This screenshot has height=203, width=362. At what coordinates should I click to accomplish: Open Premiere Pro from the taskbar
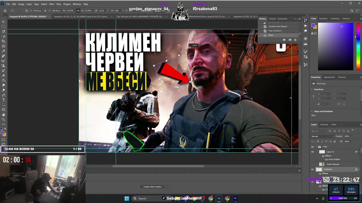click(235, 198)
